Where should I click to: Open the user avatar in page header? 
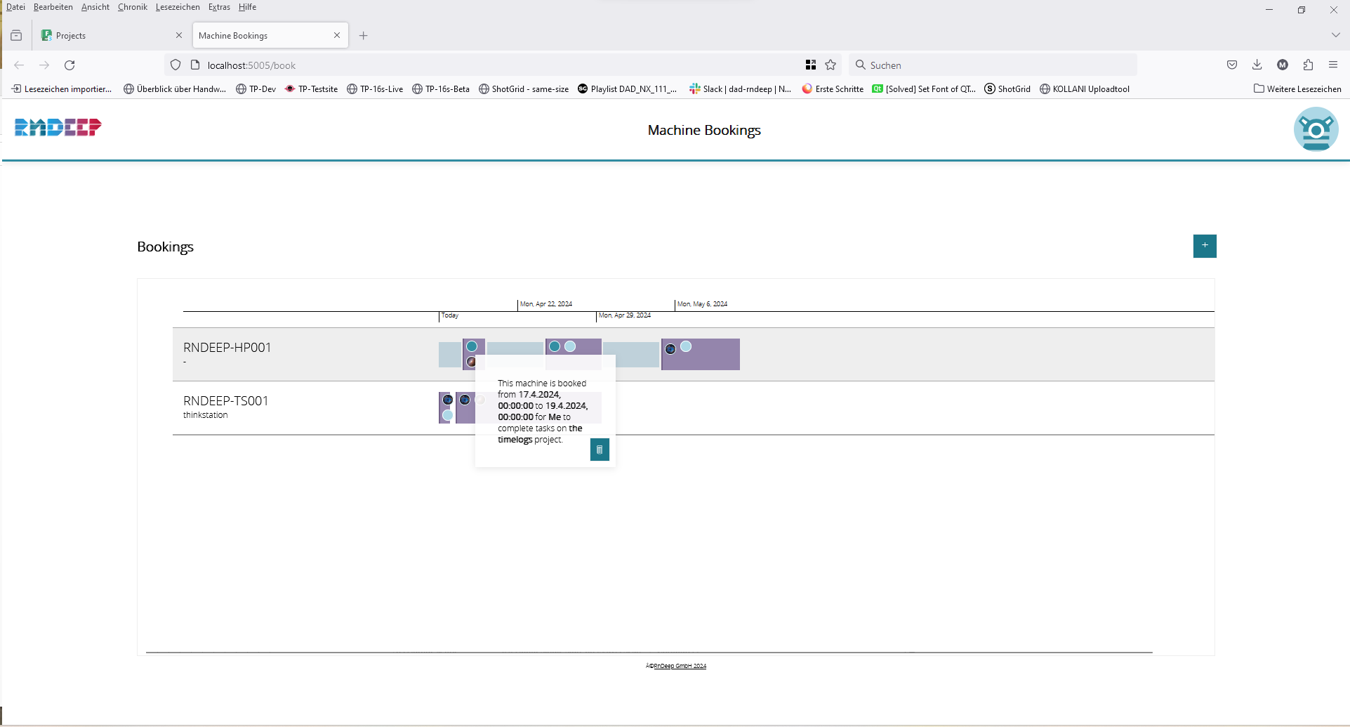[x=1316, y=129]
